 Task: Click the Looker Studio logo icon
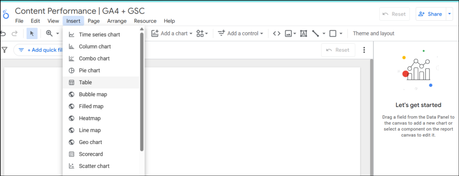click(5, 14)
